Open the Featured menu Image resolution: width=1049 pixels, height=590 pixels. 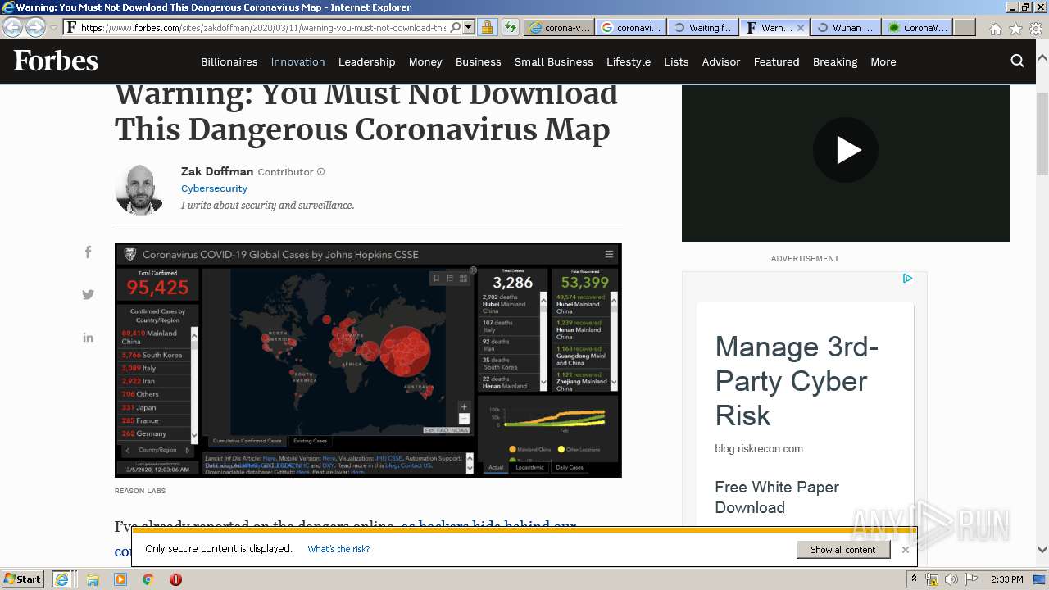776,61
